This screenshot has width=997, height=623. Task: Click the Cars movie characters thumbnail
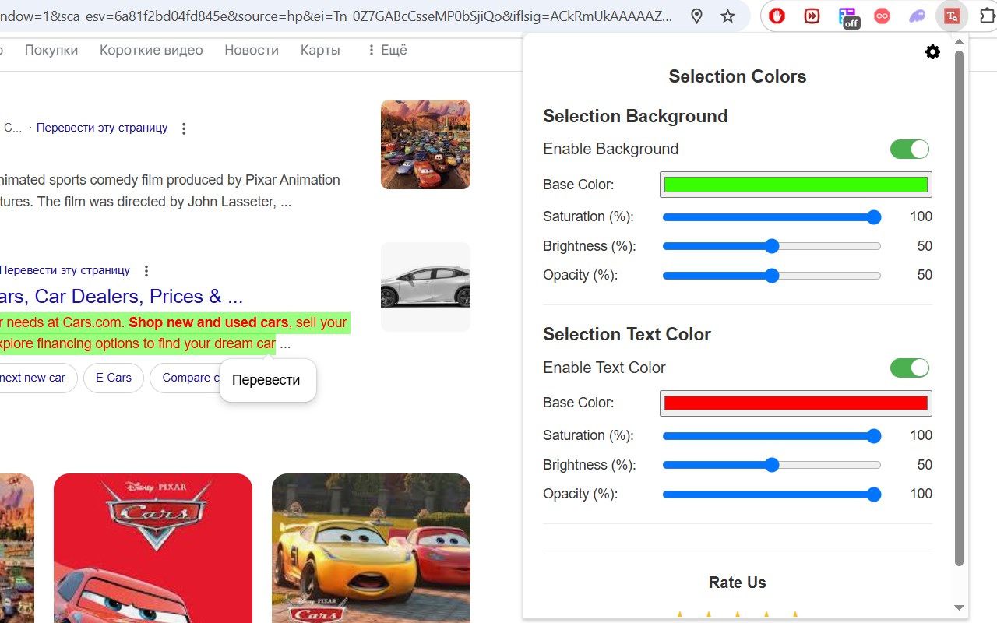coord(425,144)
